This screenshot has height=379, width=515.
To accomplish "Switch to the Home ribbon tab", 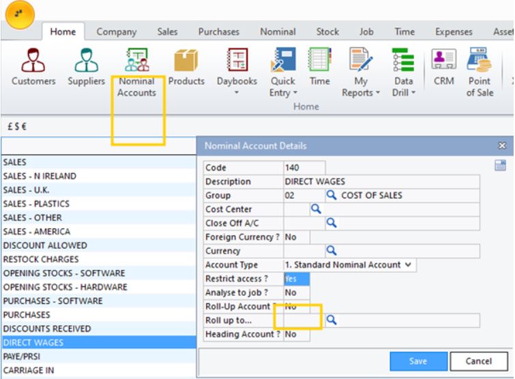I will (63, 32).
